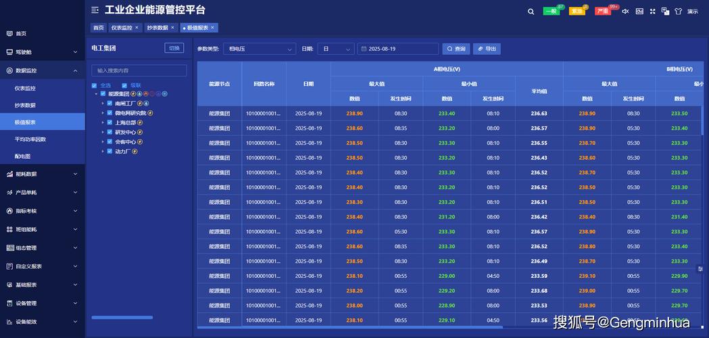Image resolution: width=709 pixels, height=338 pixels.
Task: Click the 能耗数据 chart icon in sidebar
Action: (x=9, y=174)
